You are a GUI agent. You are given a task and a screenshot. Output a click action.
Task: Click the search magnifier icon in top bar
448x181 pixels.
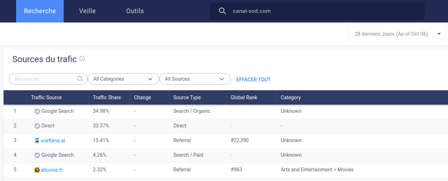pyautogui.click(x=222, y=11)
